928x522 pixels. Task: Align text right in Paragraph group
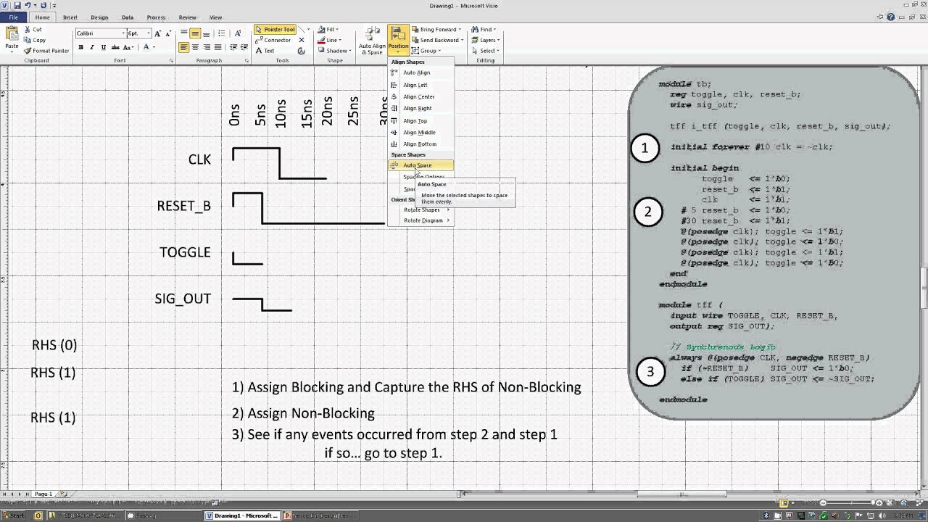(206, 47)
